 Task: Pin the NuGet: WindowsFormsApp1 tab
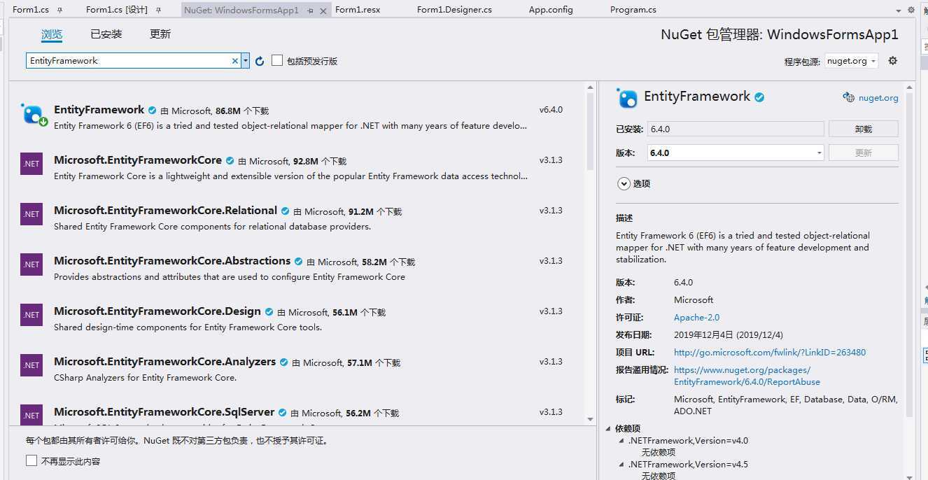click(x=311, y=10)
